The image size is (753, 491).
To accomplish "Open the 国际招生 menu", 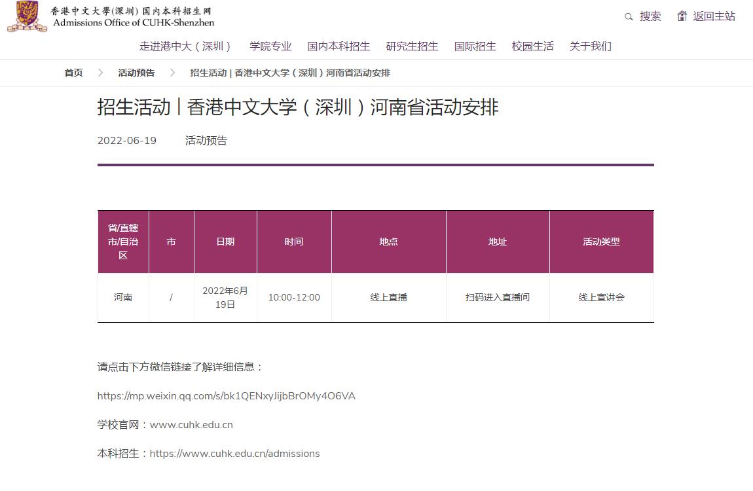I will pyautogui.click(x=475, y=46).
